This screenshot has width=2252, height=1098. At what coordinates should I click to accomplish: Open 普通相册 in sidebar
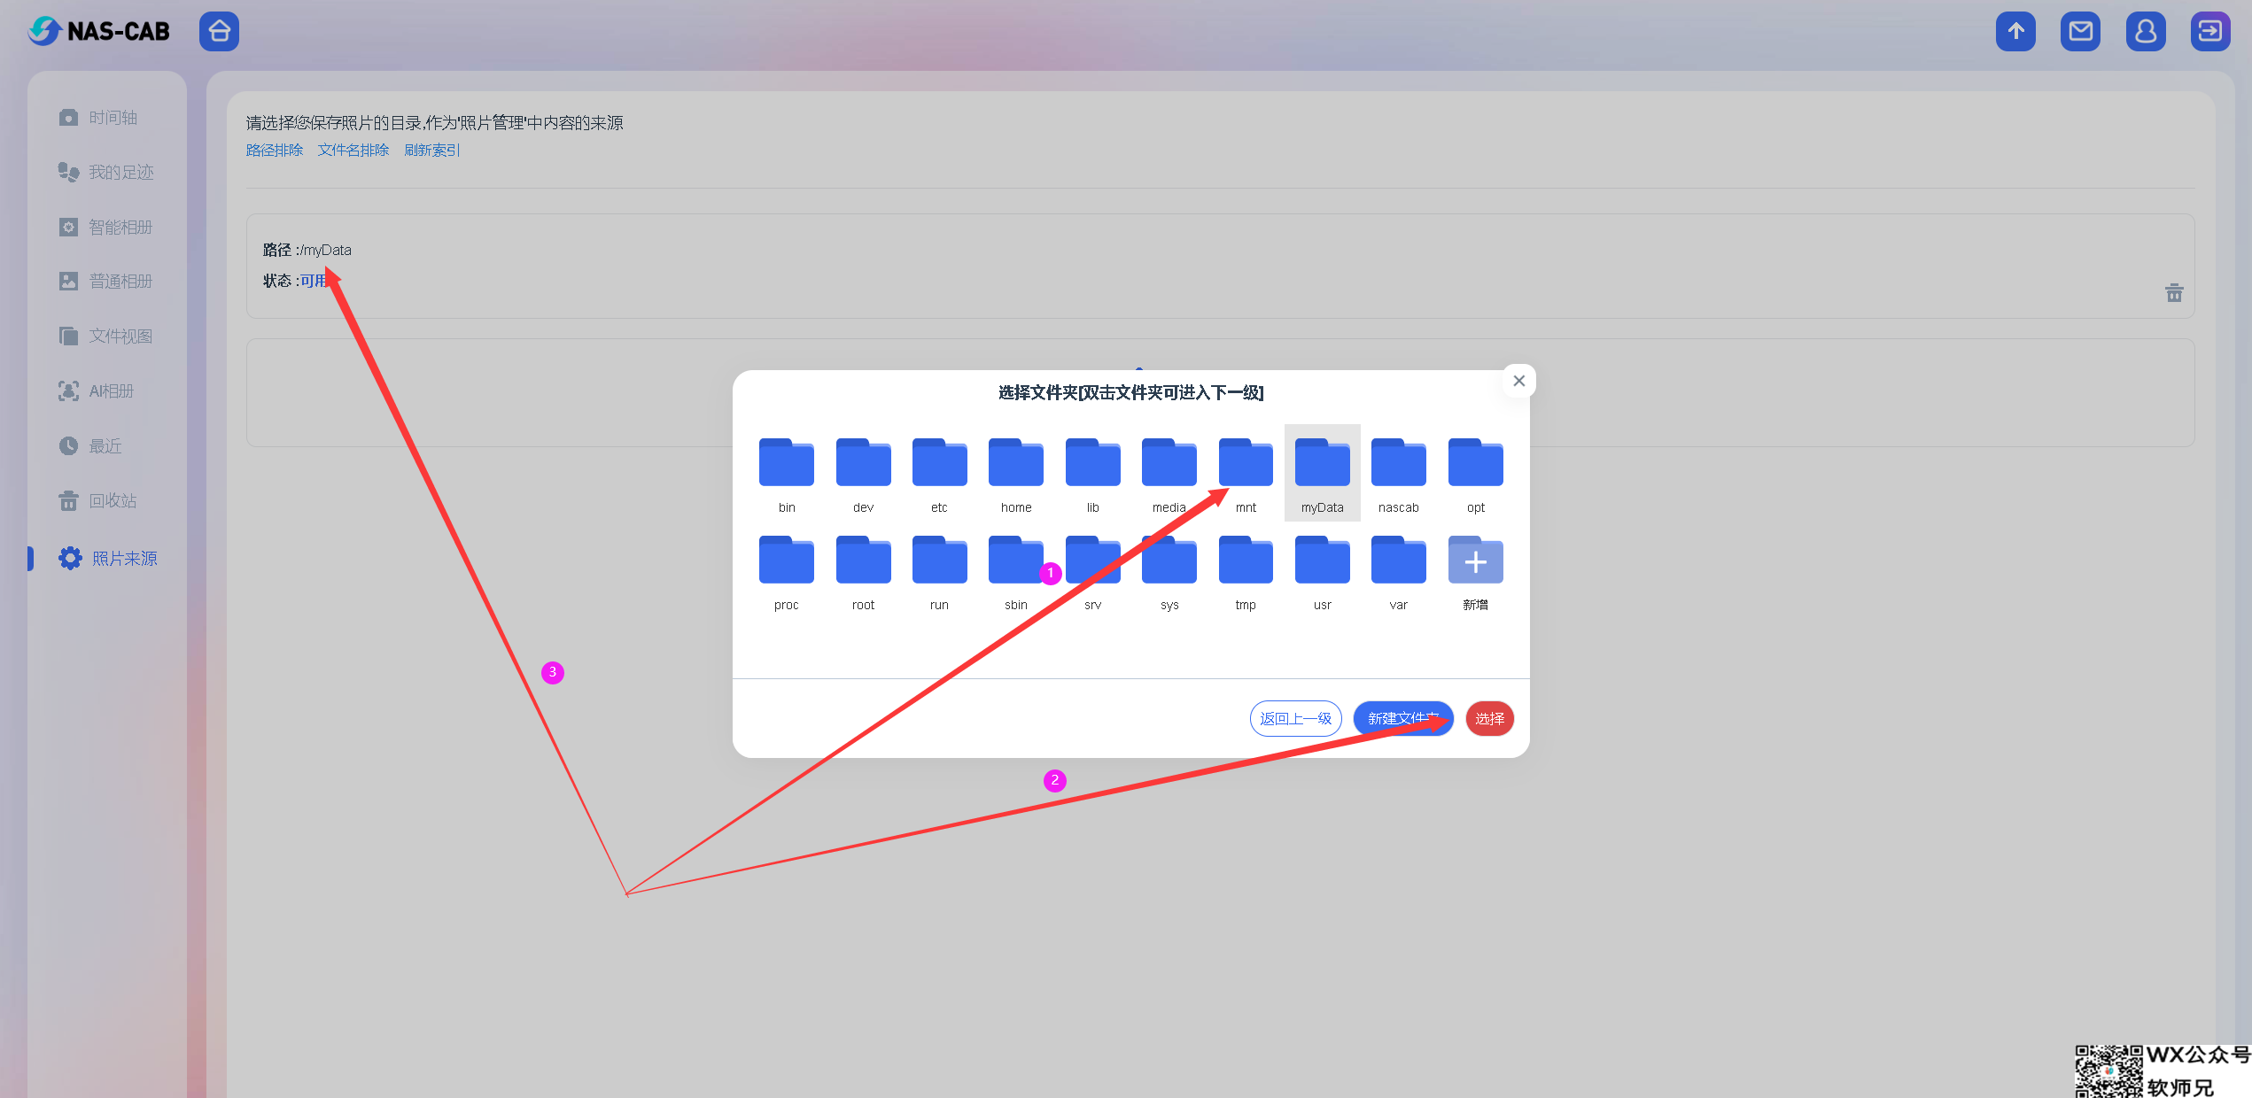click(107, 282)
